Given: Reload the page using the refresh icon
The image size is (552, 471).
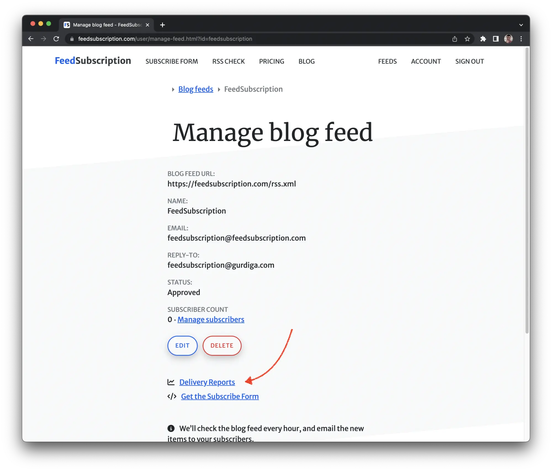Looking at the screenshot, I should pyautogui.click(x=57, y=39).
